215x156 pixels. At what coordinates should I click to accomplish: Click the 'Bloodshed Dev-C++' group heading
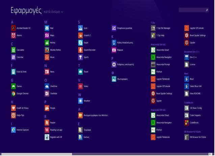[x=192, y=52]
